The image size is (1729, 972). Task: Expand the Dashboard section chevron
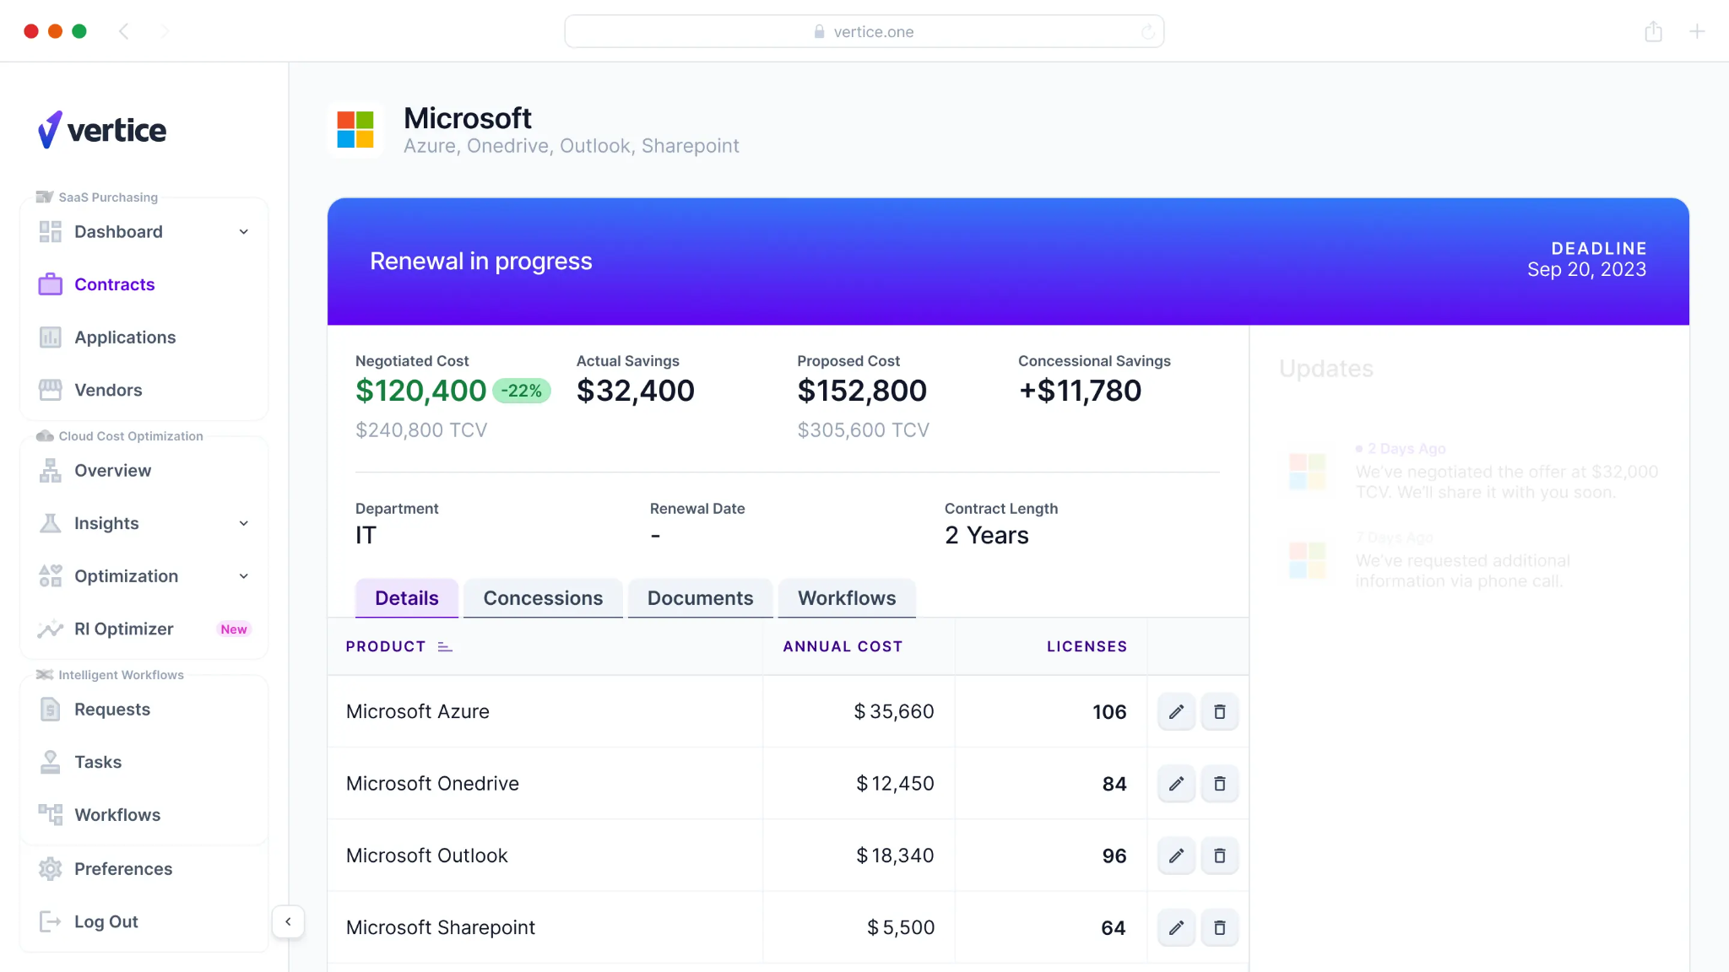(244, 231)
